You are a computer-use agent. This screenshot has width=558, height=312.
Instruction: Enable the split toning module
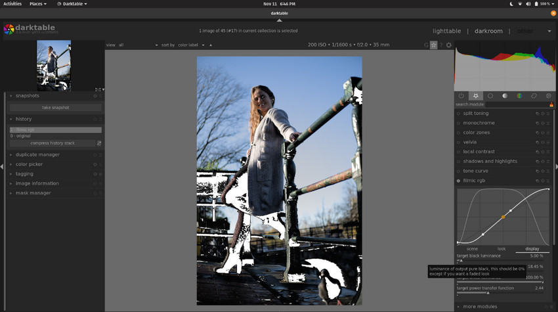(x=458, y=114)
